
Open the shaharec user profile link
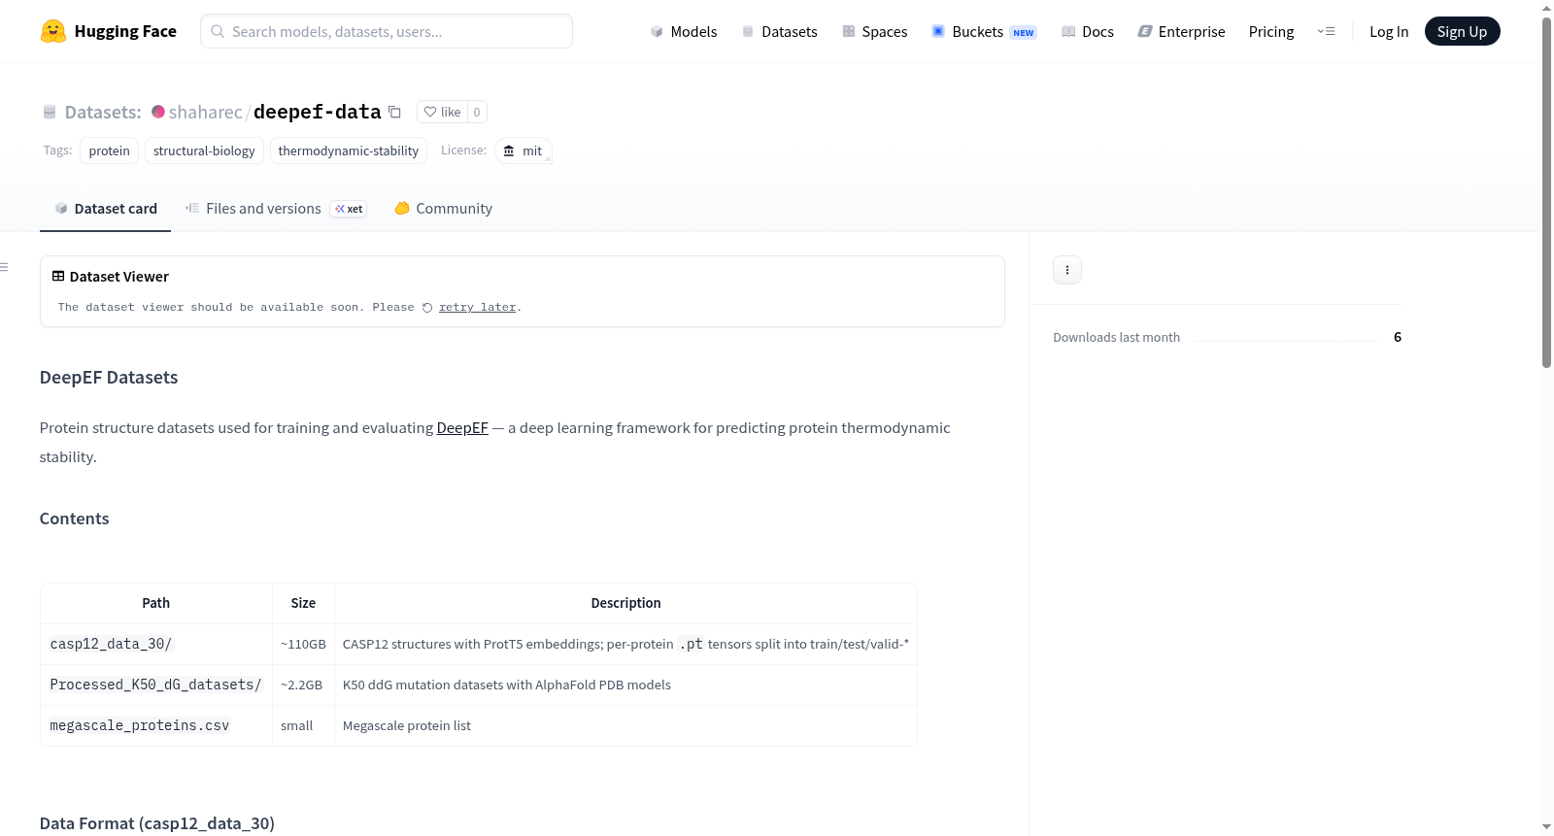coord(205,112)
